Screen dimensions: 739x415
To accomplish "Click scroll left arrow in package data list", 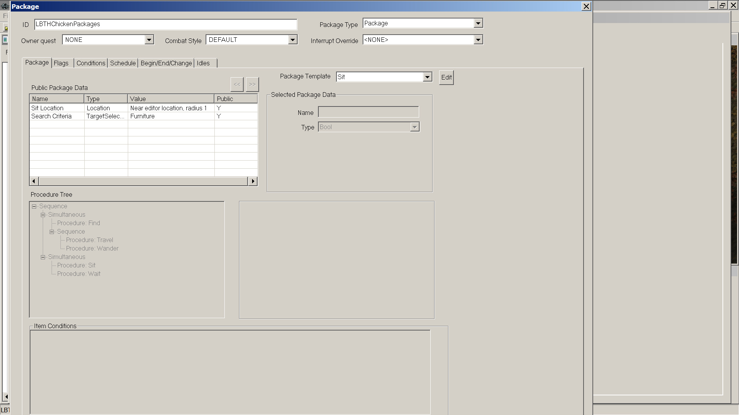I will tap(34, 181).
